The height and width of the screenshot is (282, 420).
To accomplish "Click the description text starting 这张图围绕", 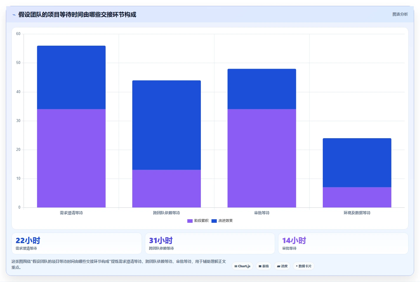I will pyautogui.click(x=119, y=264).
